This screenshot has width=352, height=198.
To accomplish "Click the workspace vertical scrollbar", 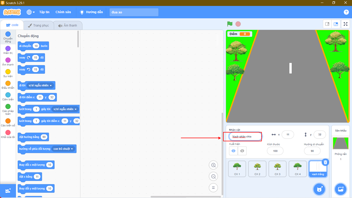I will click(222, 154).
